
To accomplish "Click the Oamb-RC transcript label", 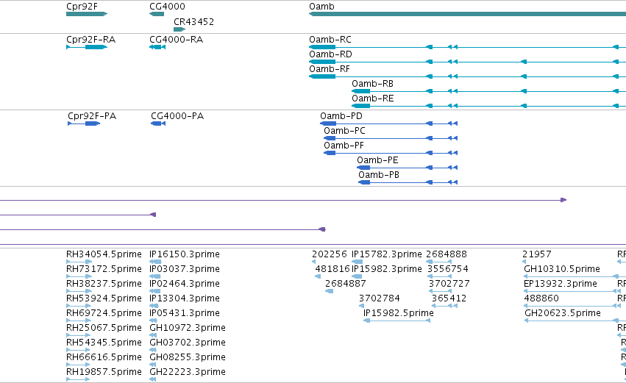I will 330,40.
